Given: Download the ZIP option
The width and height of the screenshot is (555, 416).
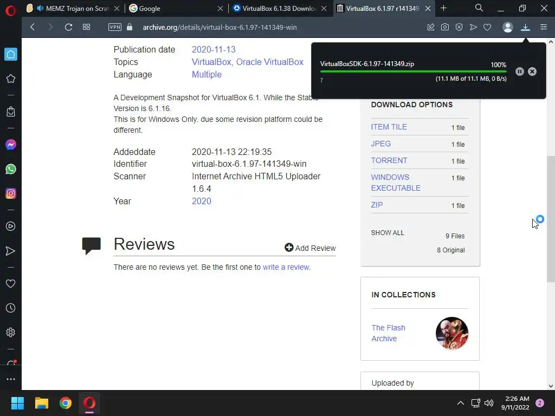Looking at the screenshot, I should click(377, 205).
